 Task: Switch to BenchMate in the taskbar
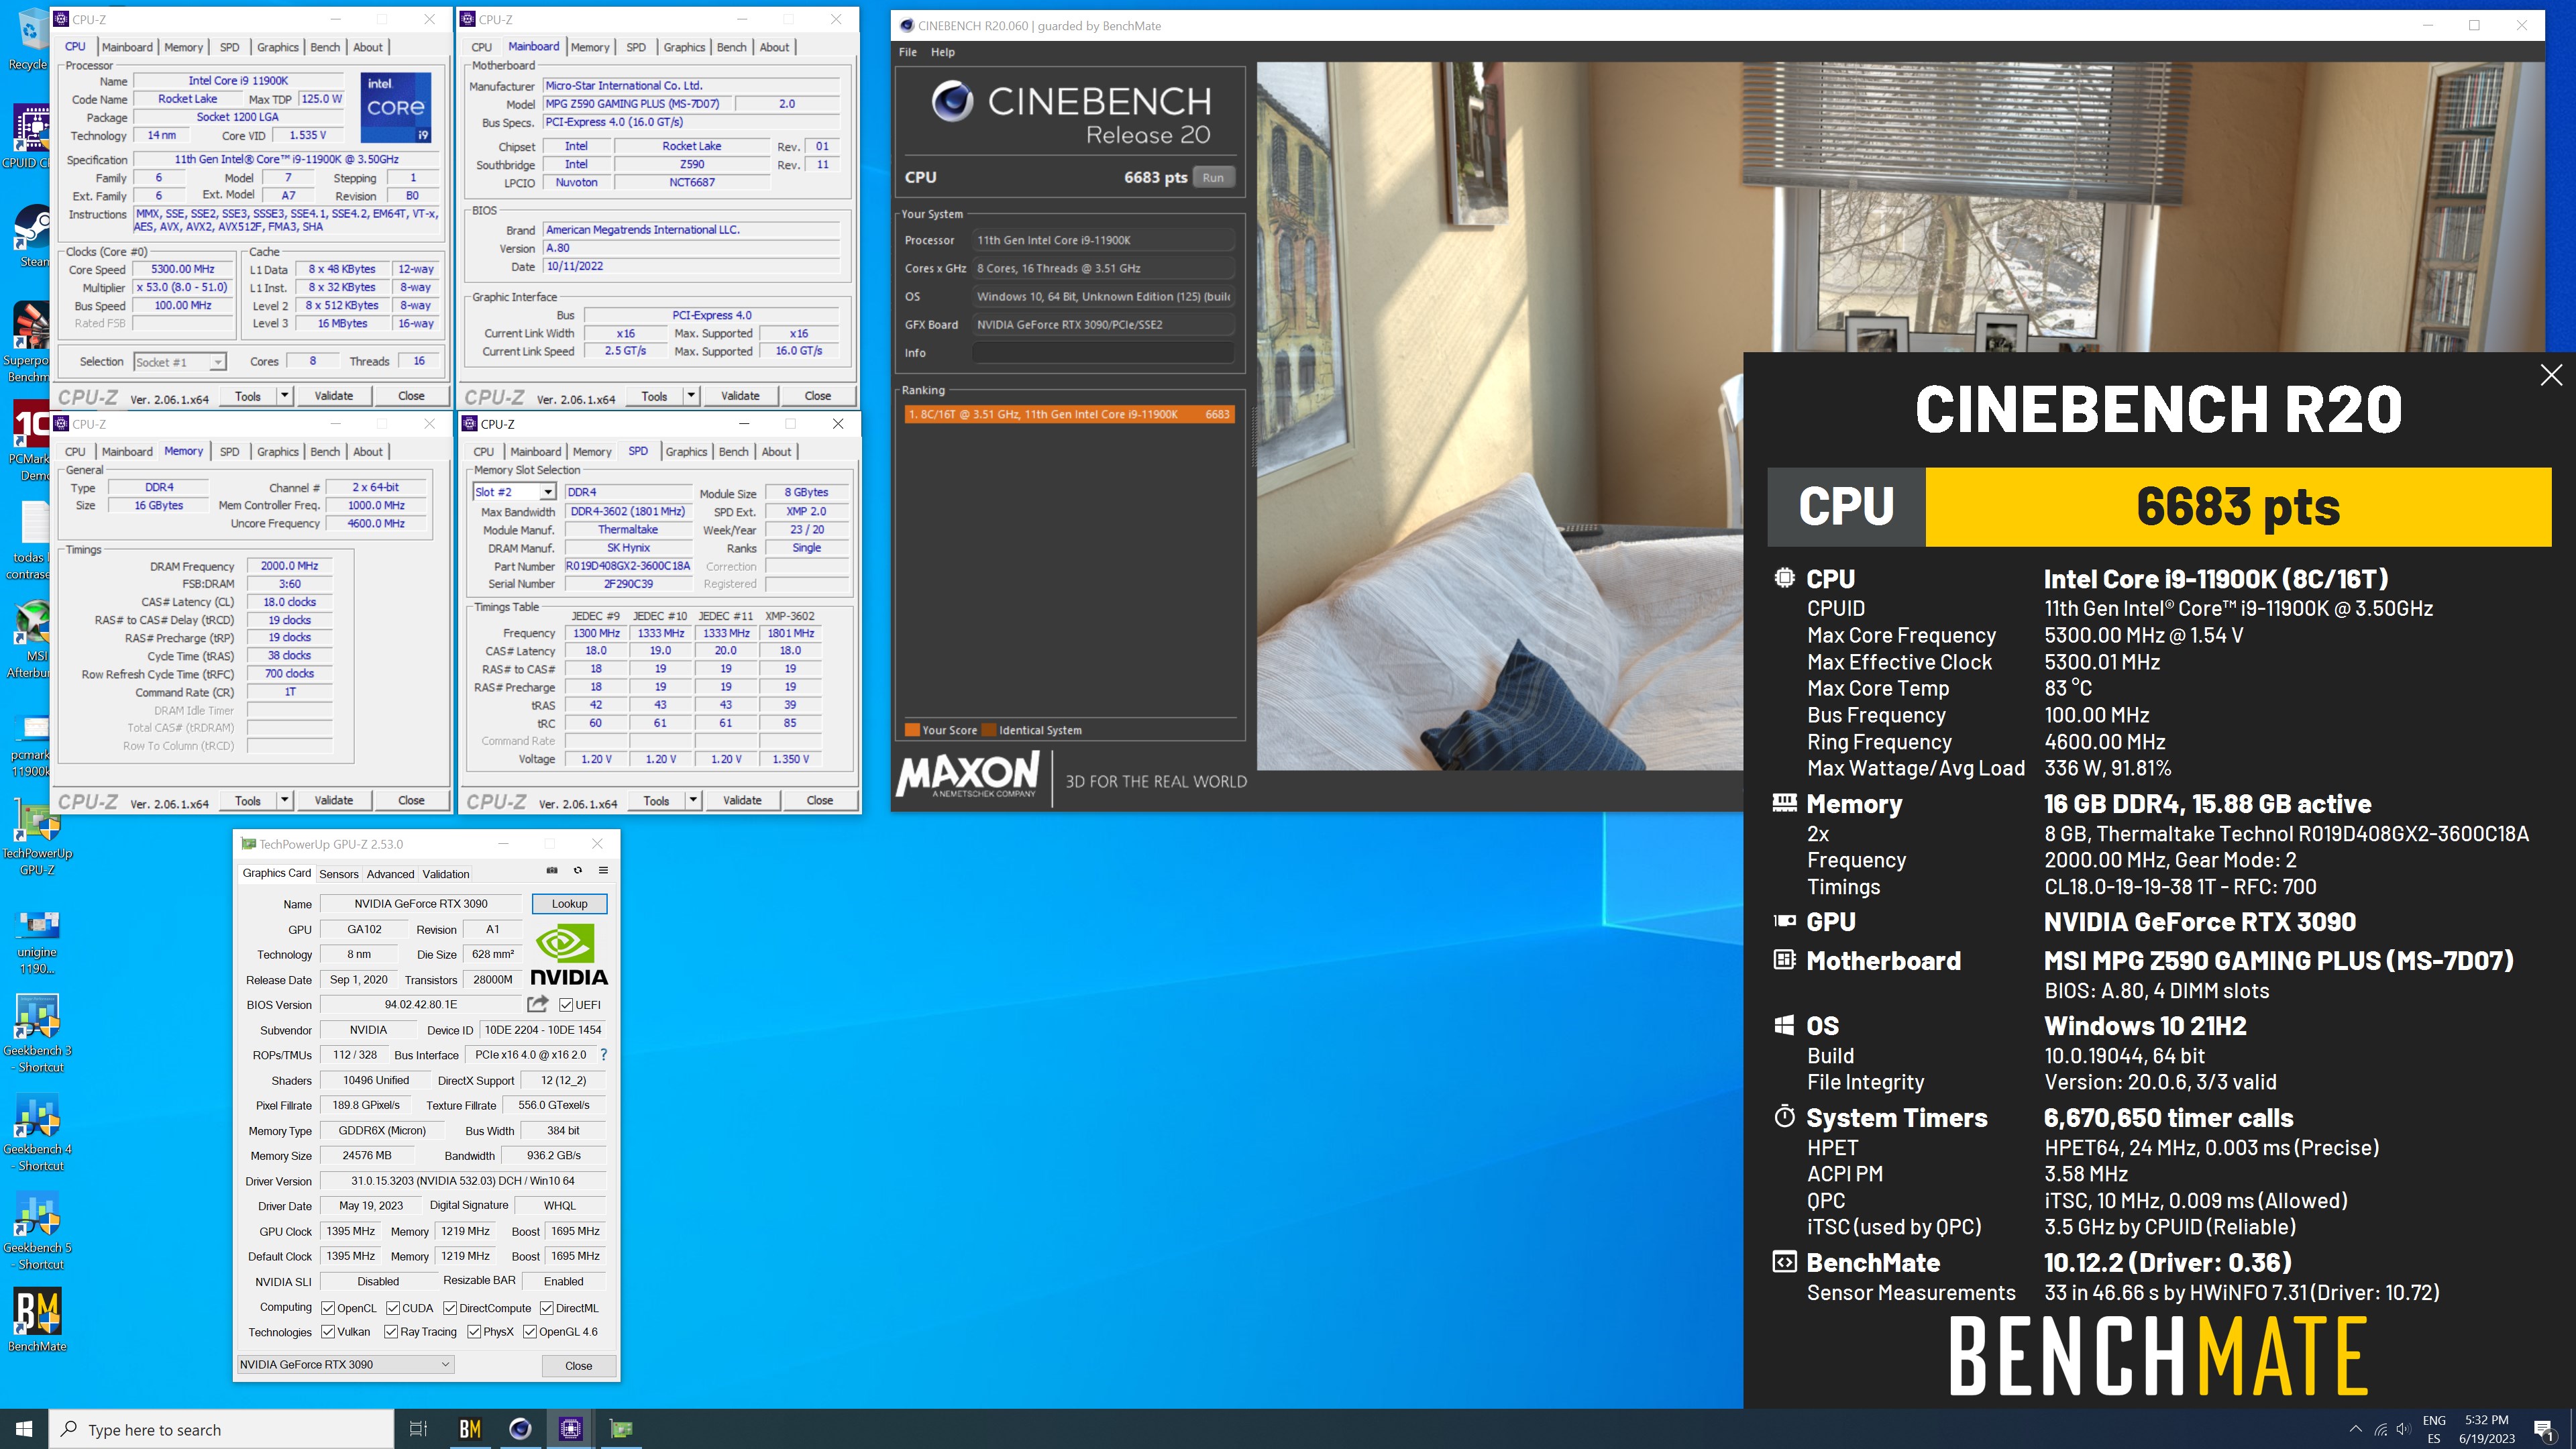tap(470, 1429)
